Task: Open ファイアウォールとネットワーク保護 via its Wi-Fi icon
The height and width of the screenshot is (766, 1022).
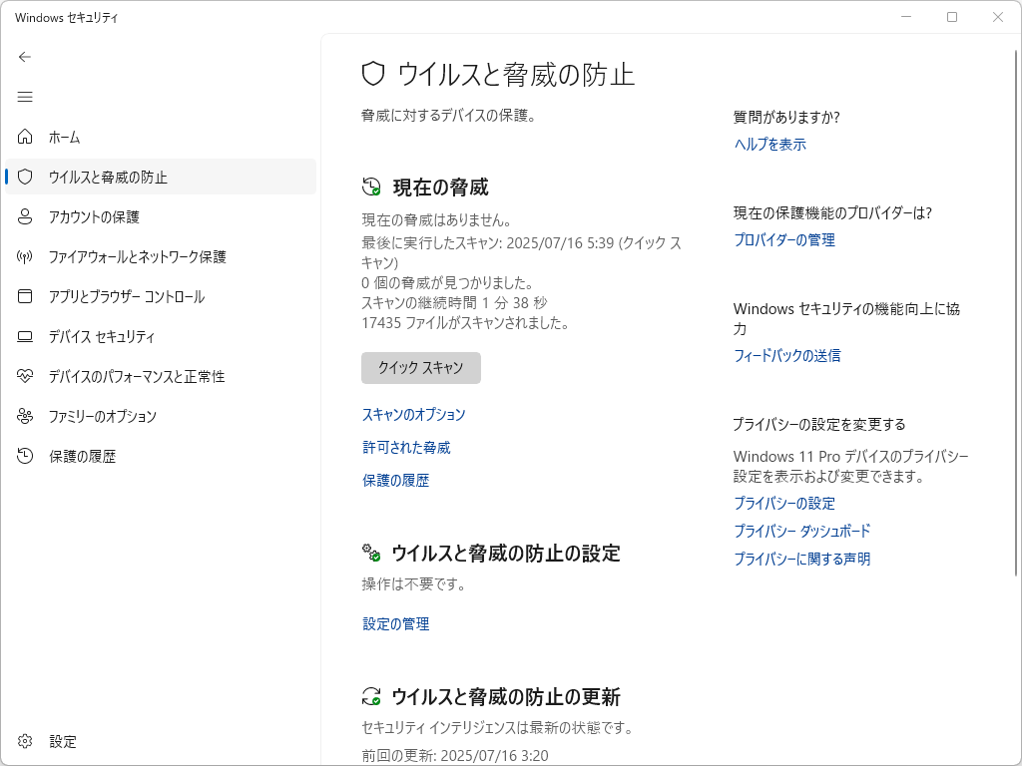Action: (x=25, y=256)
